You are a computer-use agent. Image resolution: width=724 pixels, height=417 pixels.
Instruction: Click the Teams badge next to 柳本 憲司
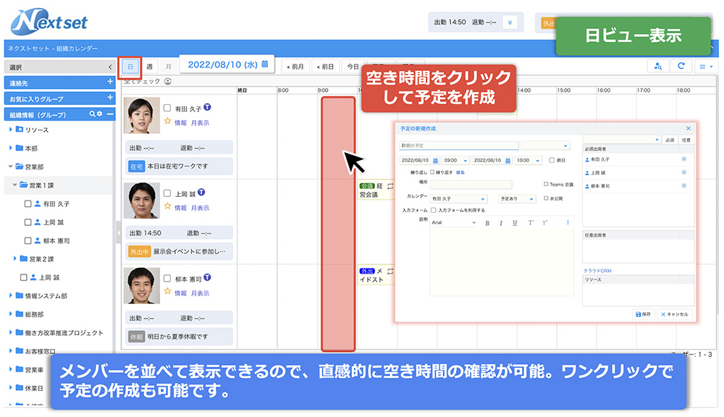click(x=207, y=277)
